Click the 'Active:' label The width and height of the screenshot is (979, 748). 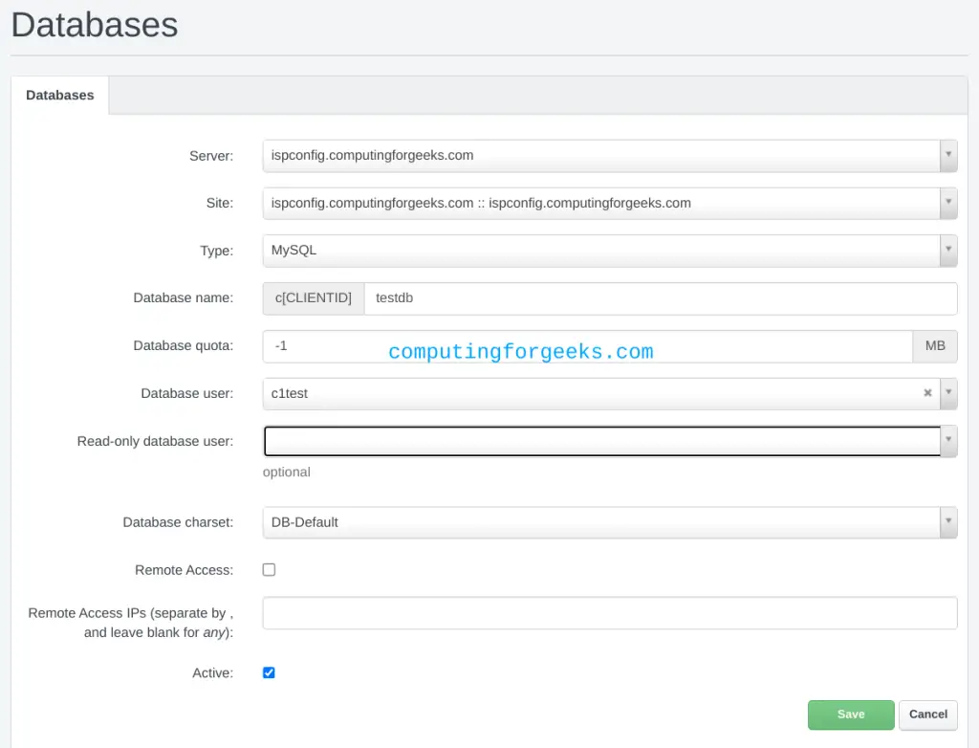click(x=213, y=673)
